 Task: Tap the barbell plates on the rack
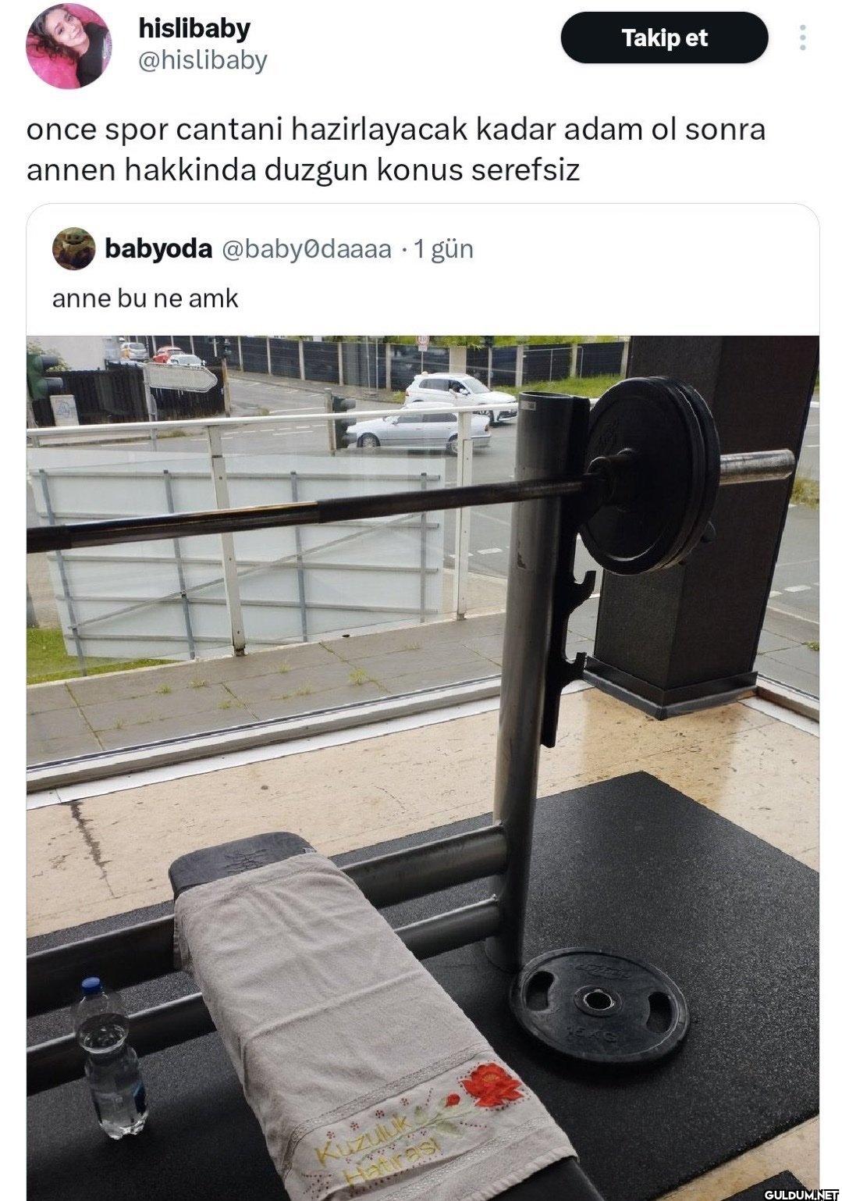pos(649,476)
